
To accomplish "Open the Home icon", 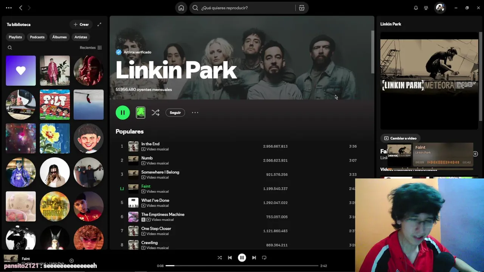I will (x=181, y=8).
